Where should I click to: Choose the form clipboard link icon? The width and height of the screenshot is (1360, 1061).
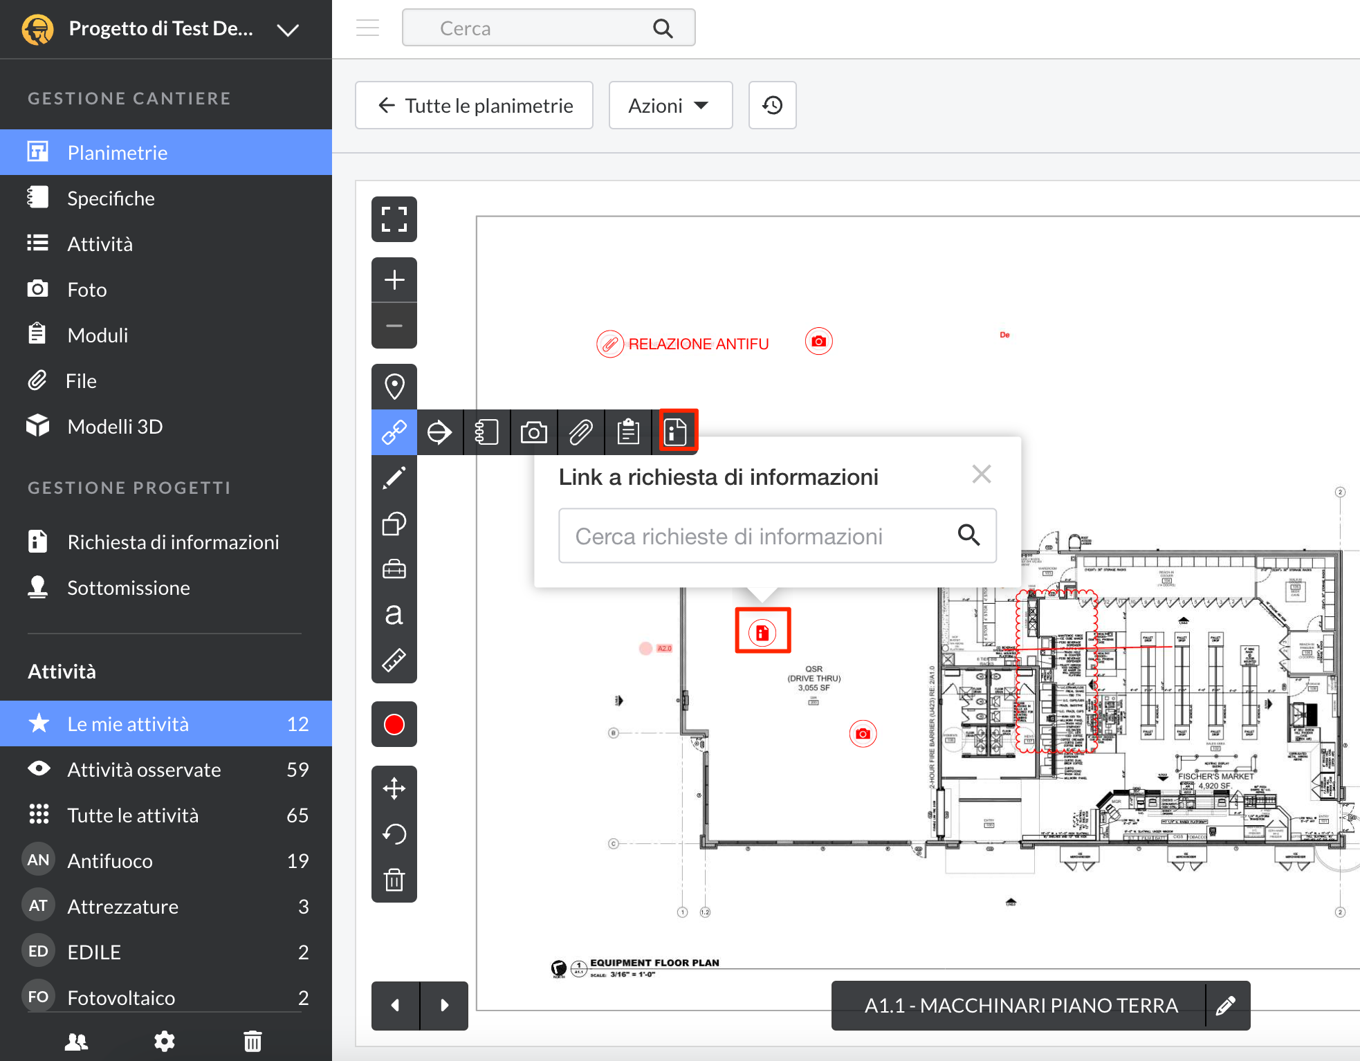(x=628, y=432)
